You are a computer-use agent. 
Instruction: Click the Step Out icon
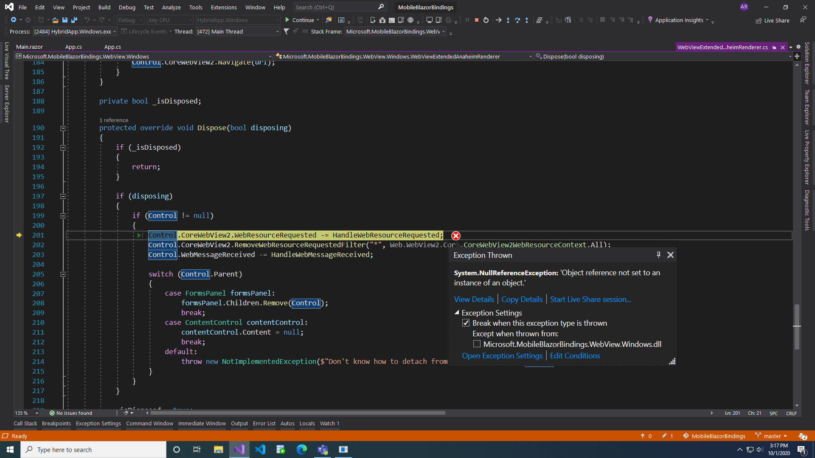527,20
